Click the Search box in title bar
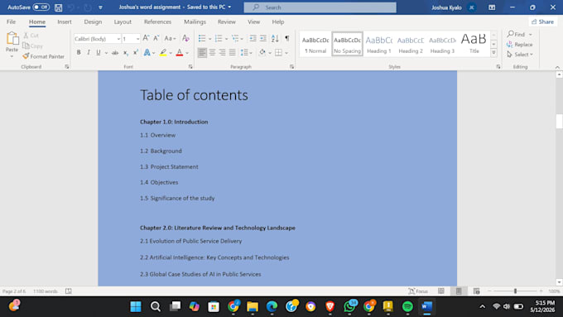563x317 pixels. click(320, 7)
